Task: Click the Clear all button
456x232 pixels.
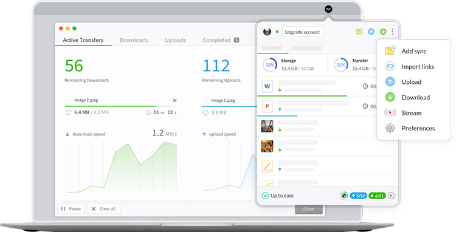Action: 104,208
